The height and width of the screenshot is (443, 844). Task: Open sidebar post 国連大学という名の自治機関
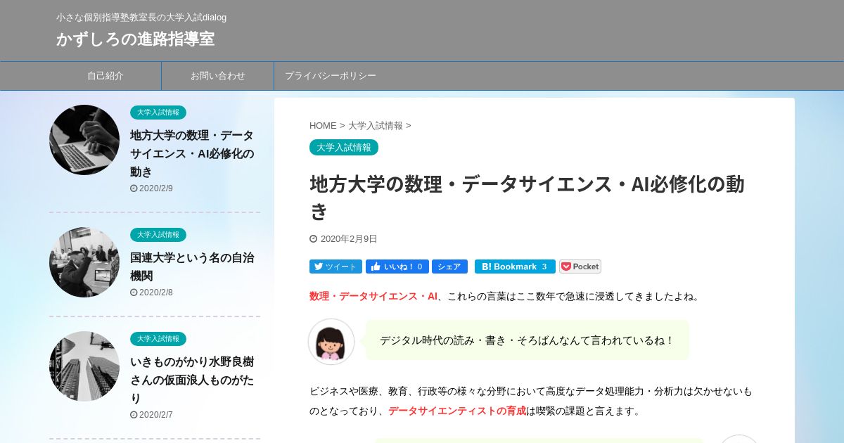[x=192, y=267]
